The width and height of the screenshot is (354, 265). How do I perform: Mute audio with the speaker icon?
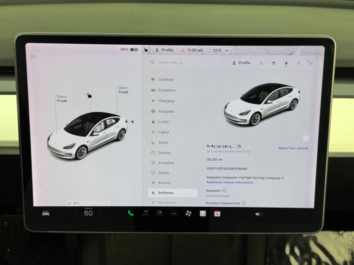pos(258,214)
